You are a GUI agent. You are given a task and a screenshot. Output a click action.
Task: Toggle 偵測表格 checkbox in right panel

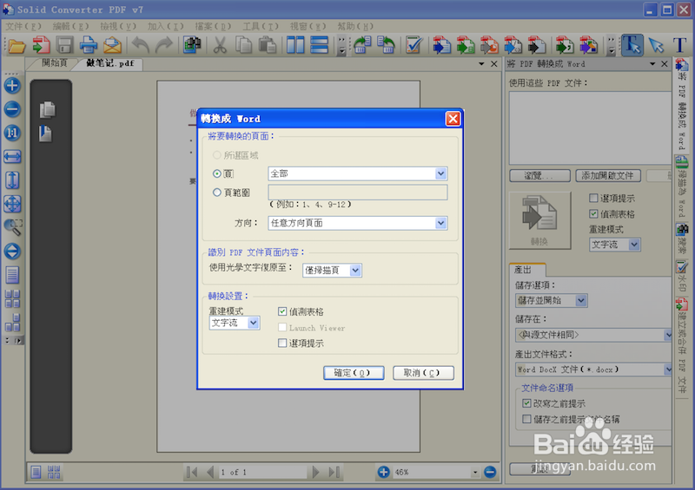pos(593,214)
